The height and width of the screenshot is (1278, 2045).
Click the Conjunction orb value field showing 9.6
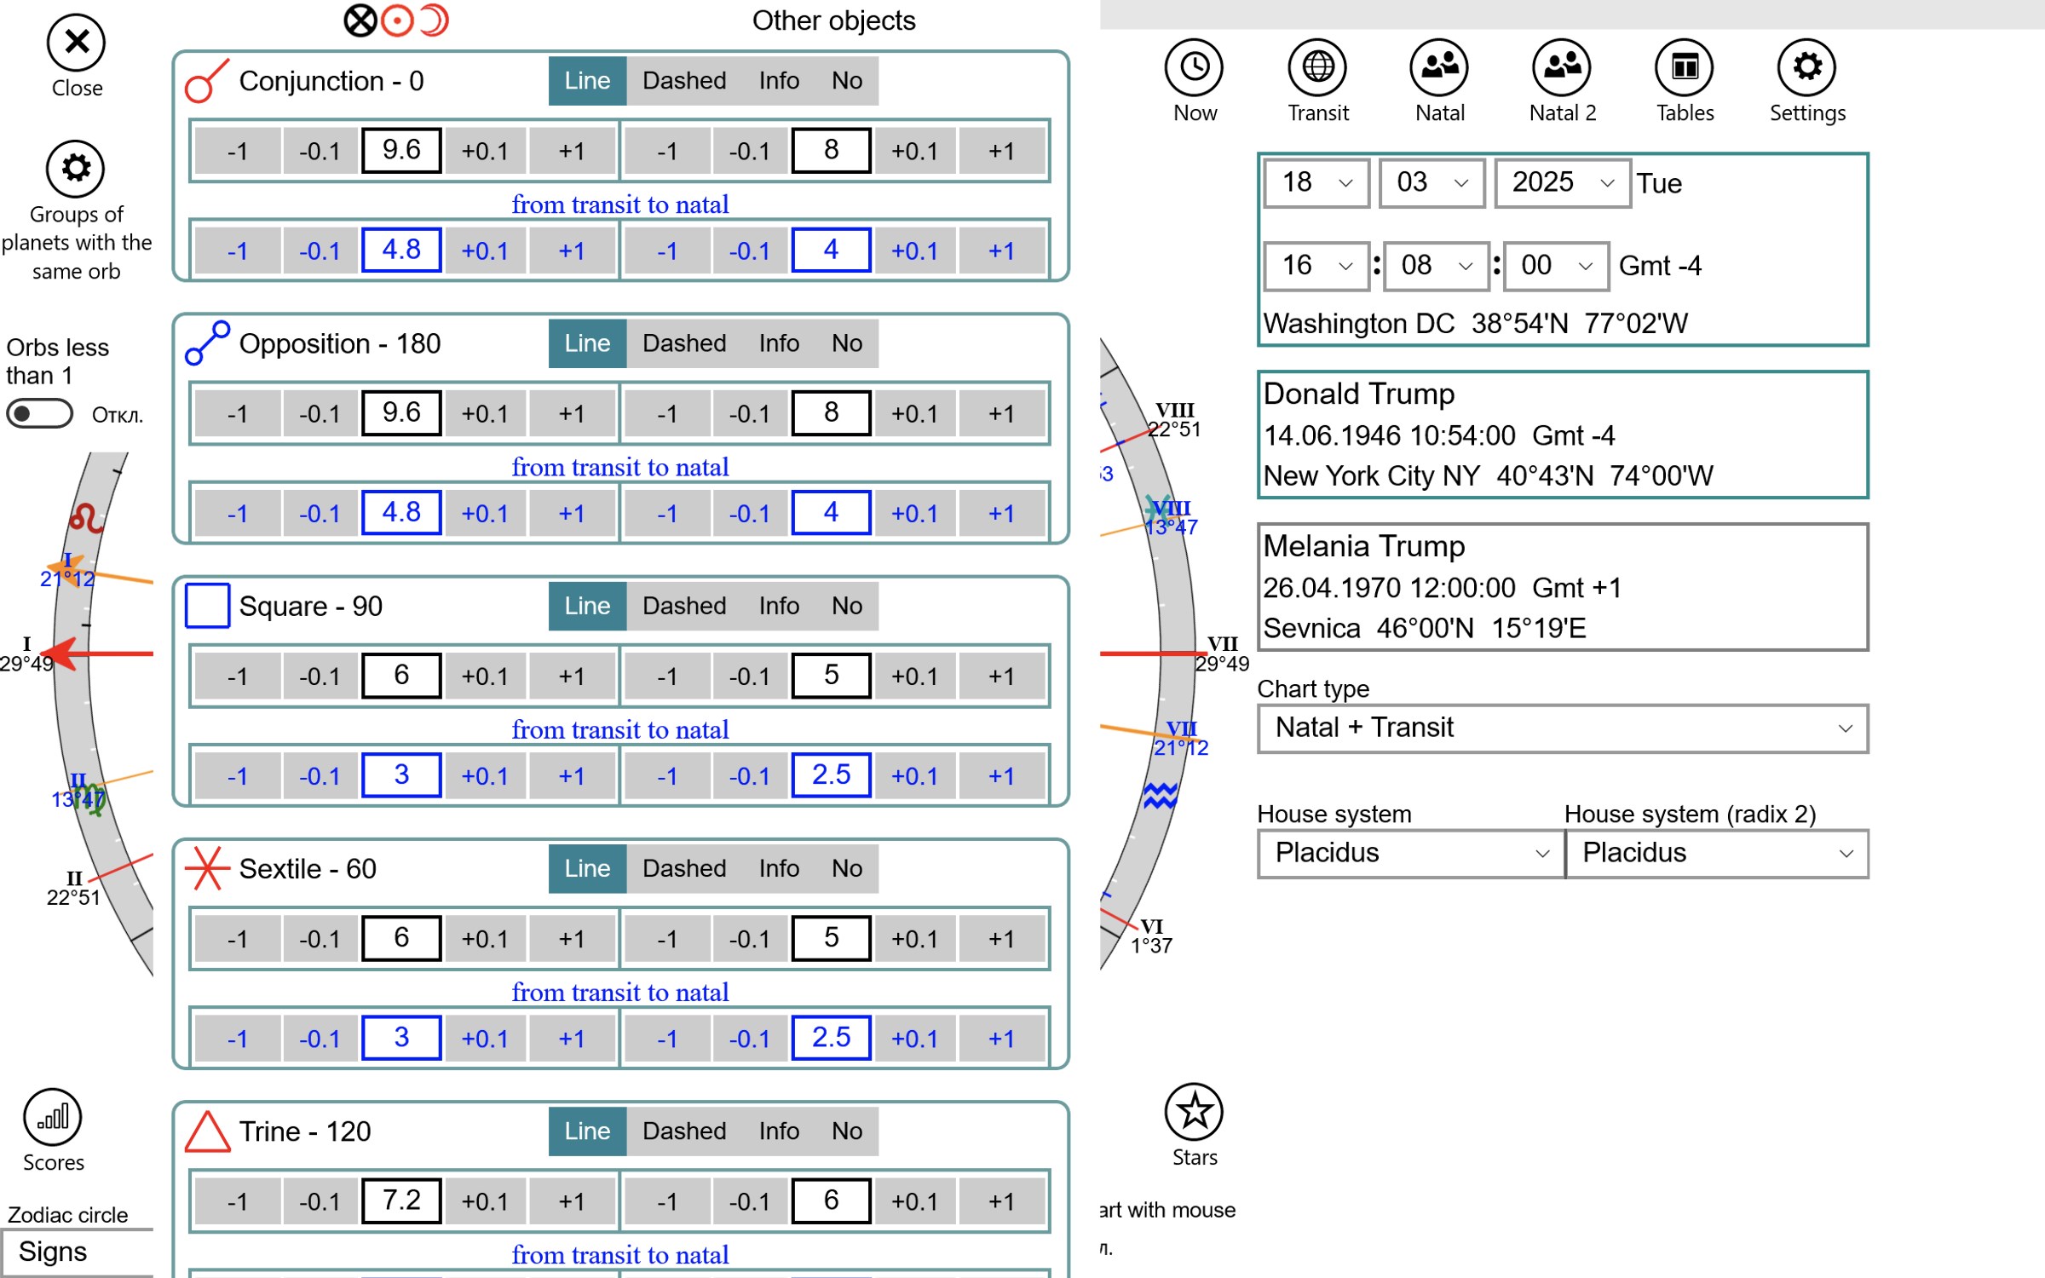point(400,150)
